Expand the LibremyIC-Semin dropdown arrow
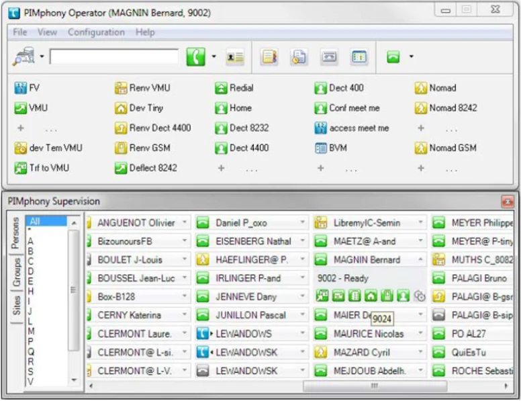 [420, 222]
